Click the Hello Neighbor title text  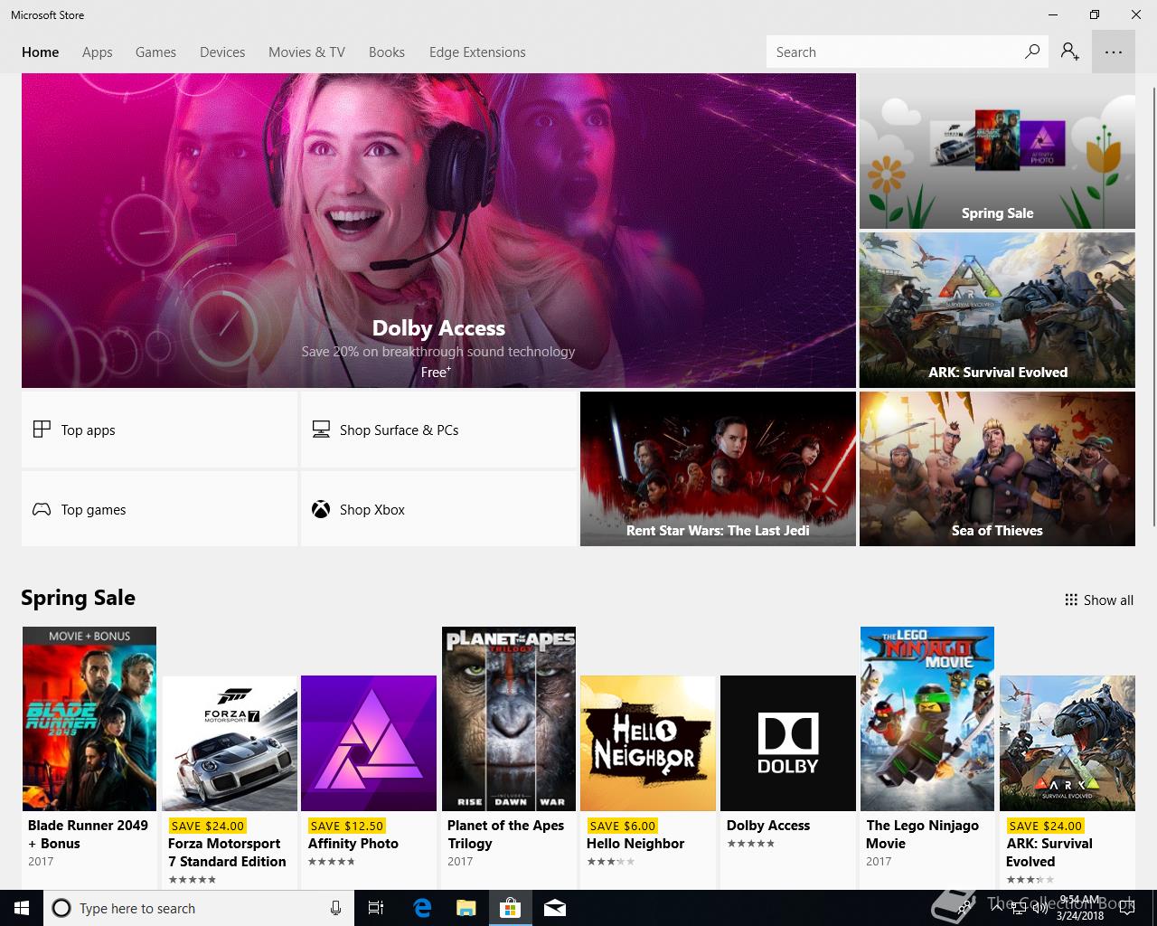pos(635,844)
